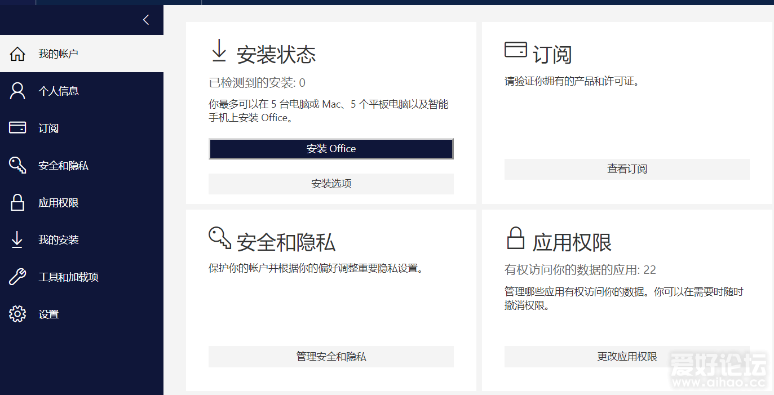Click the padlock icon for 应用权限 in sidebar
The width and height of the screenshot is (774, 395).
(17, 202)
